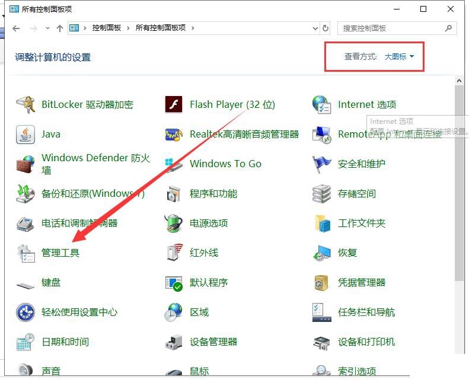The image size is (469, 380).
Task: Click the control panel icon in address bar
Action: tap(74, 28)
